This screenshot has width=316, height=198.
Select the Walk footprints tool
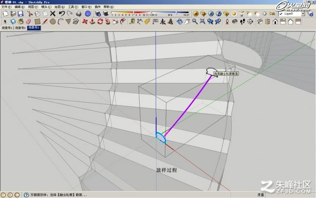242,21
